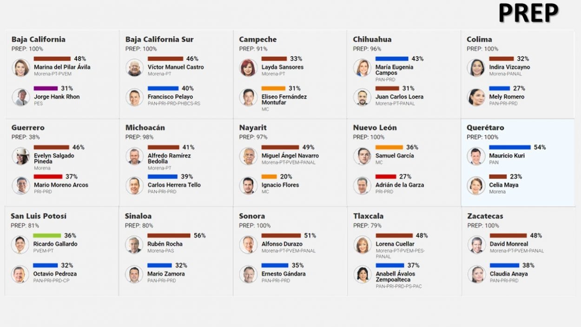Click Lorena Cuellar's candidate photo
The width and height of the screenshot is (581, 327).
pos(362,245)
